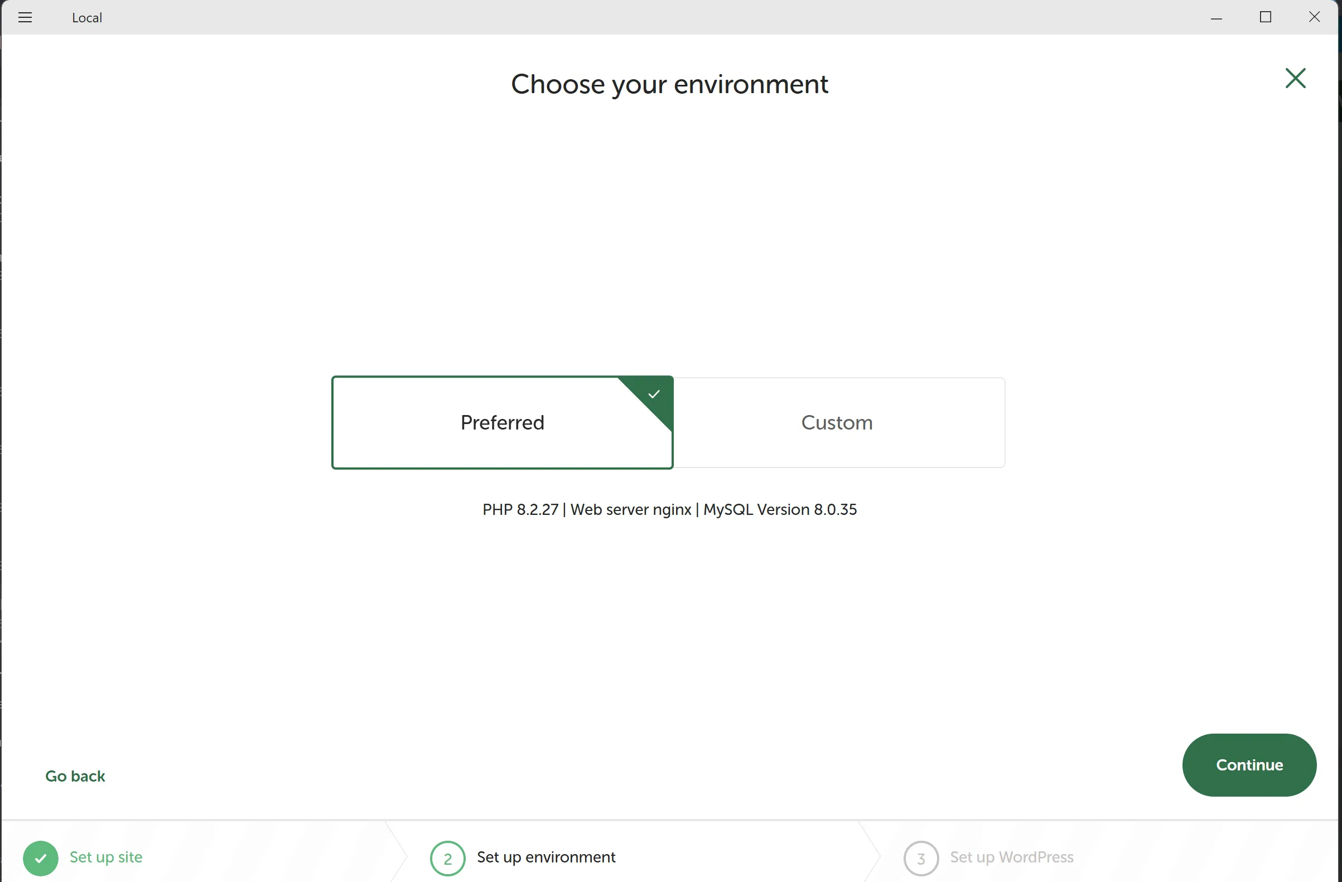
Task: Click the Set up environment progress segment
Action: click(x=620, y=858)
